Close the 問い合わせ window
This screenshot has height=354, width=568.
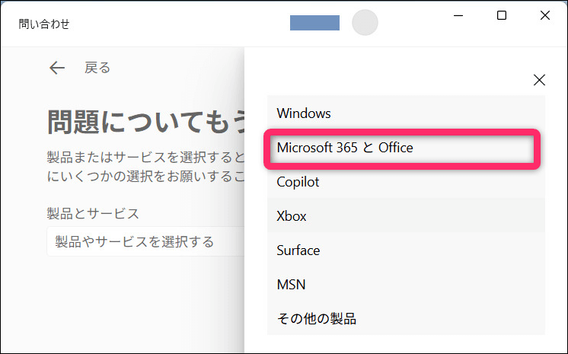pyautogui.click(x=545, y=15)
